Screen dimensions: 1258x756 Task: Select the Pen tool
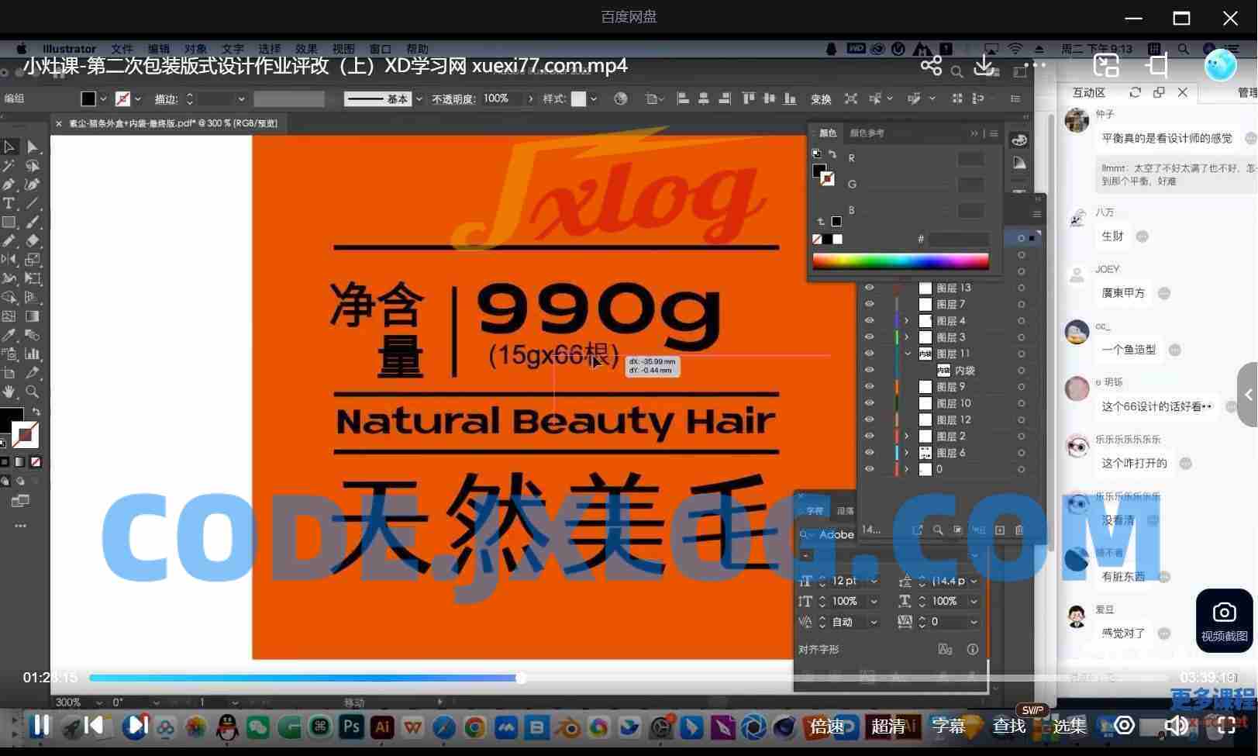coord(9,185)
